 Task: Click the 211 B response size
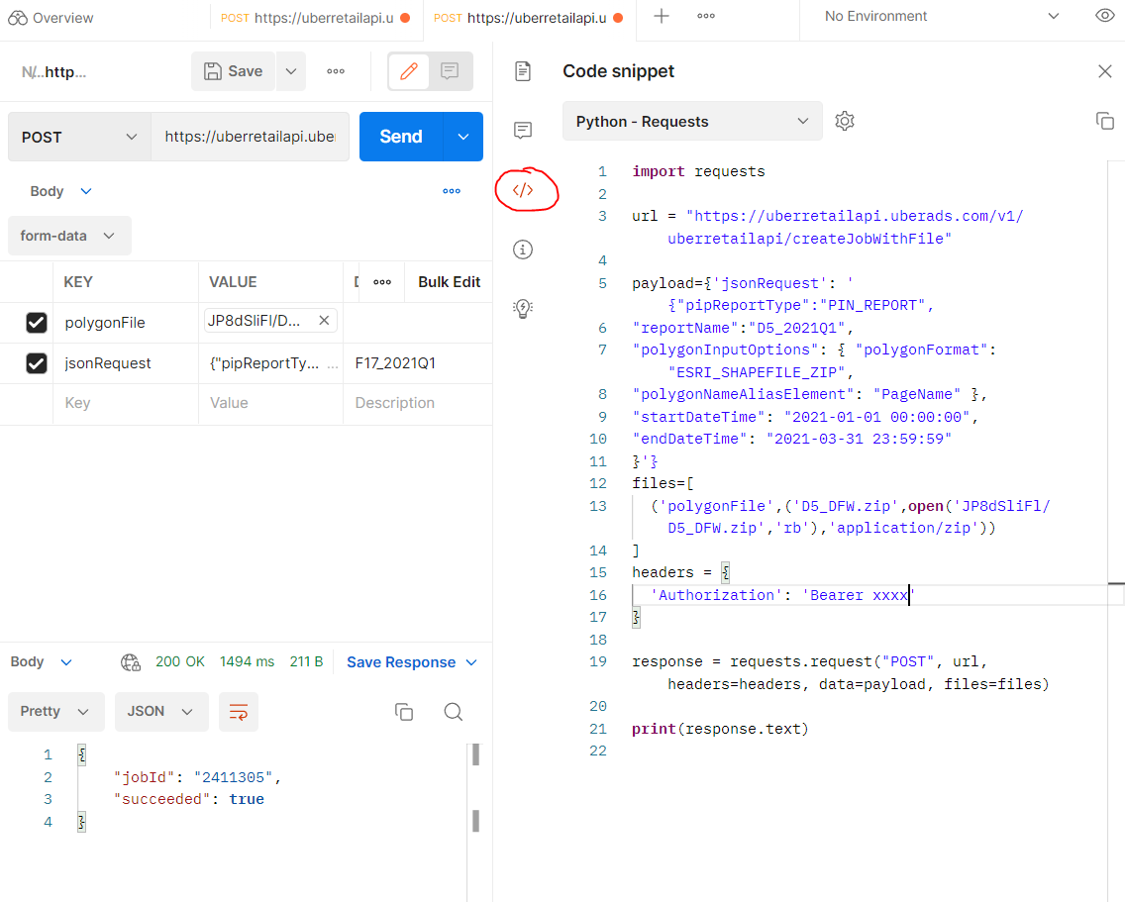(306, 661)
